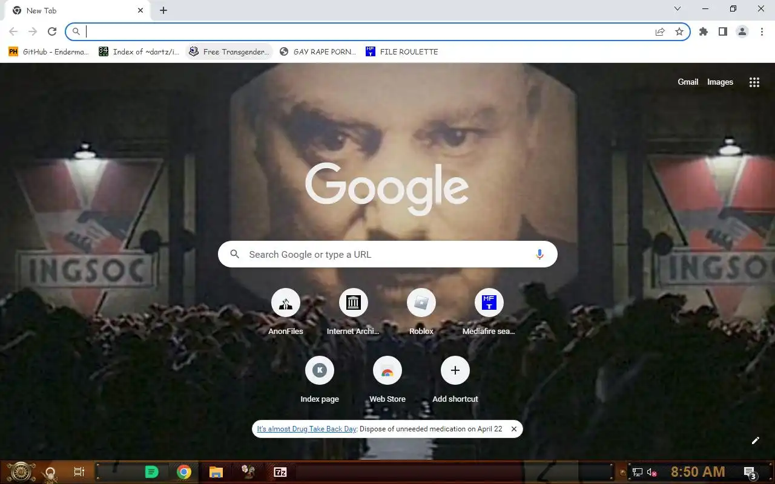Screen dimensions: 775x484
Task: Toggle the Chrome side panel
Action: pos(723,31)
